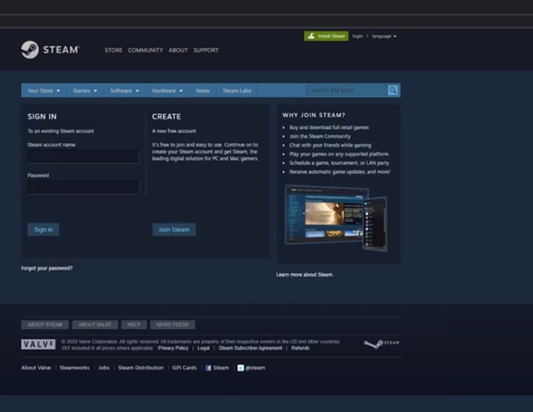The height and width of the screenshot is (412, 533).
Task: Select the News tab
Action: pos(202,91)
